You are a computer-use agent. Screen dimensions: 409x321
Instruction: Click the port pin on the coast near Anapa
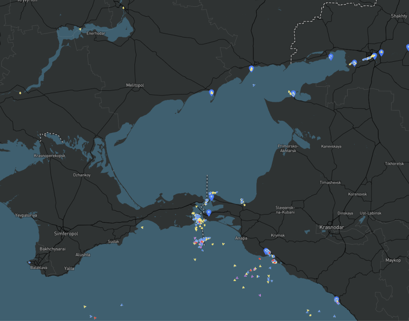(x=266, y=251)
